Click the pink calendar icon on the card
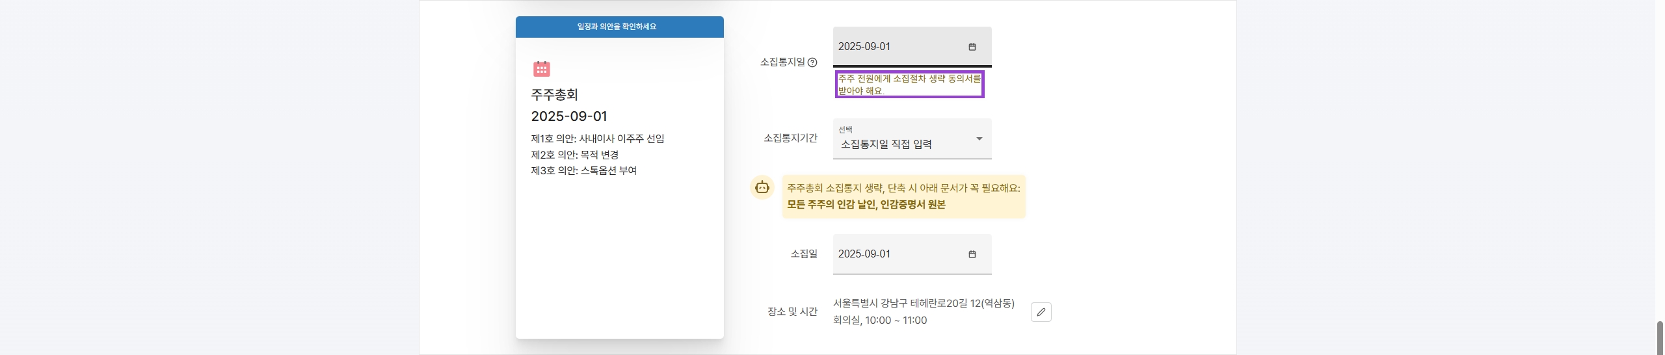The height and width of the screenshot is (355, 1665). pyautogui.click(x=542, y=68)
